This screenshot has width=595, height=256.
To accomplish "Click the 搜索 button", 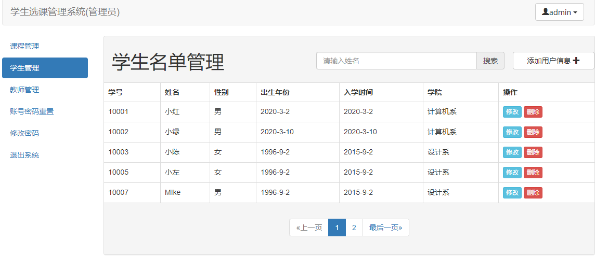I will pos(490,61).
